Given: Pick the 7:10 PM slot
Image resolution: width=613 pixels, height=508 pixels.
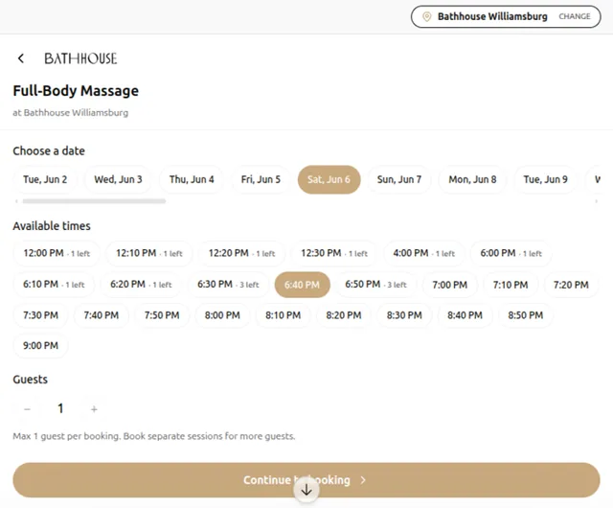Looking at the screenshot, I should [x=511, y=285].
